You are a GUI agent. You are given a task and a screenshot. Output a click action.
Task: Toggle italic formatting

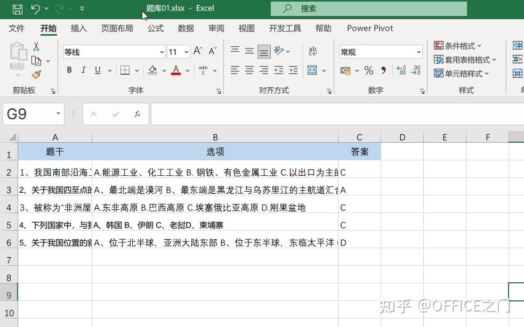click(84, 70)
